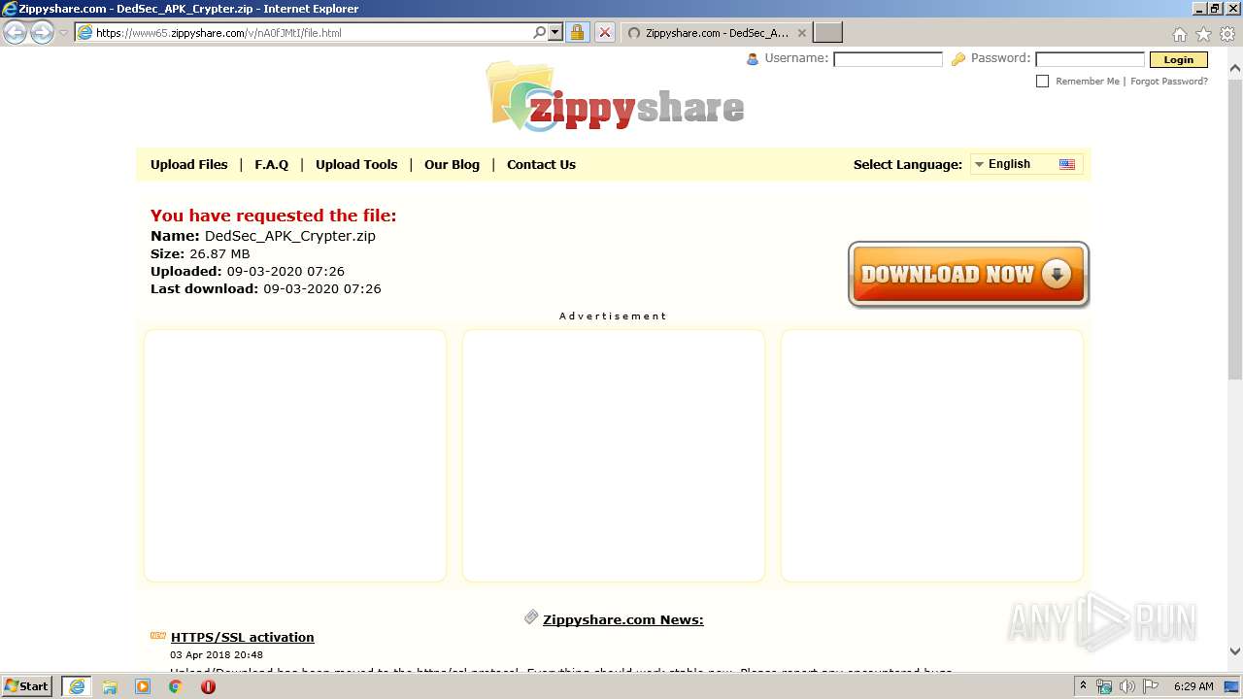Launch Windows Media Player from taskbar

[x=143, y=686]
